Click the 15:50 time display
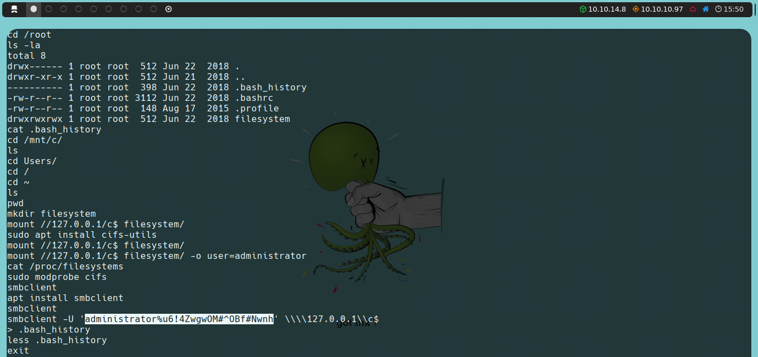 (x=734, y=9)
